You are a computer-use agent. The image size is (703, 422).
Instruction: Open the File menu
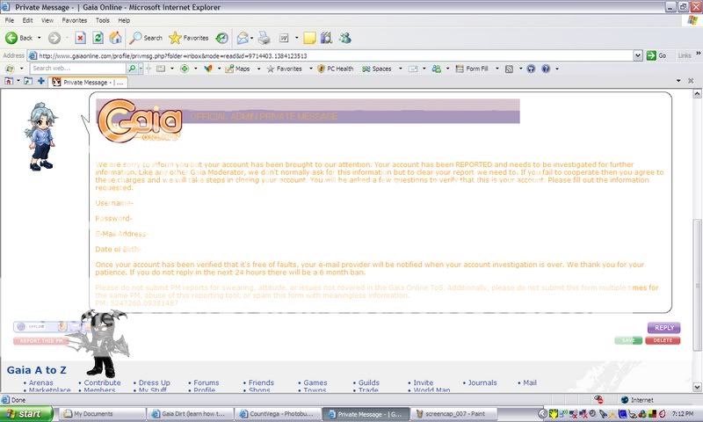(10, 20)
